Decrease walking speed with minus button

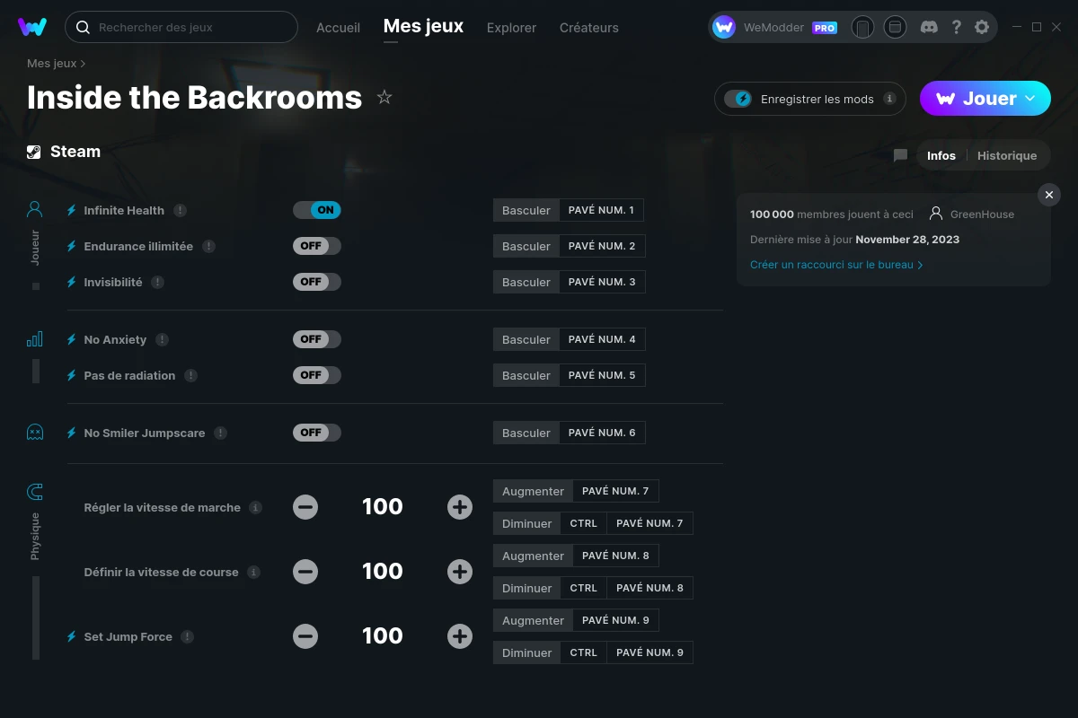pyautogui.click(x=305, y=507)
